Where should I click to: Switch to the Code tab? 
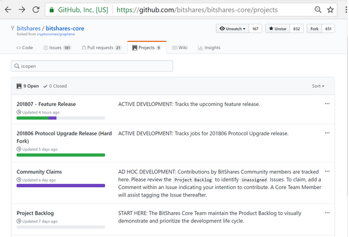coord(24,47)
